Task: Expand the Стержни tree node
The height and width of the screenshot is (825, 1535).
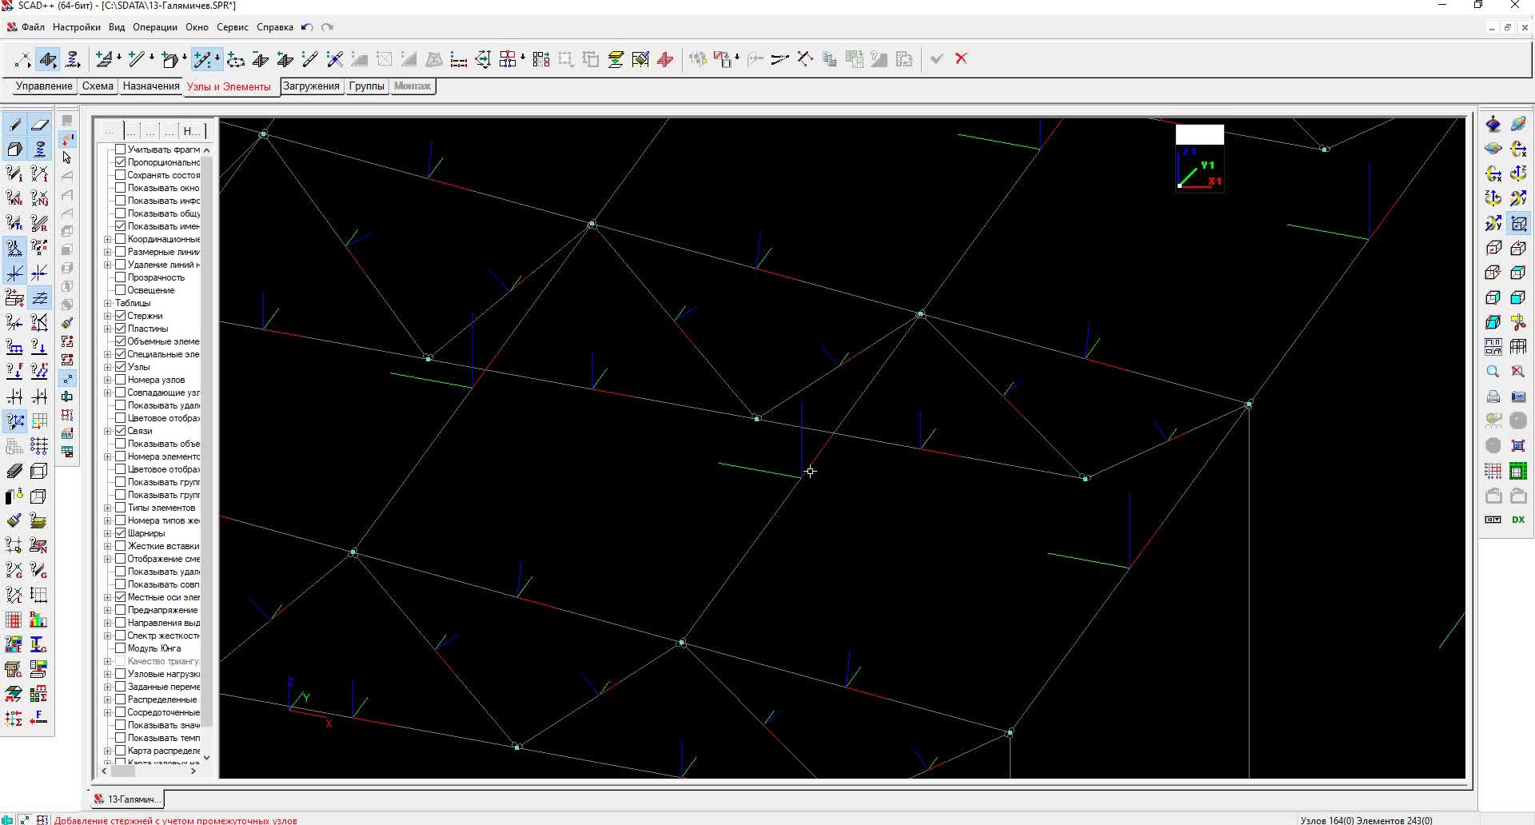Action: pos(108,316)
